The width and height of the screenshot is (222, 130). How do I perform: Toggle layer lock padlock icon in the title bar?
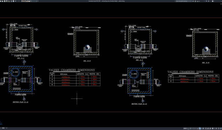click(27, 1)
